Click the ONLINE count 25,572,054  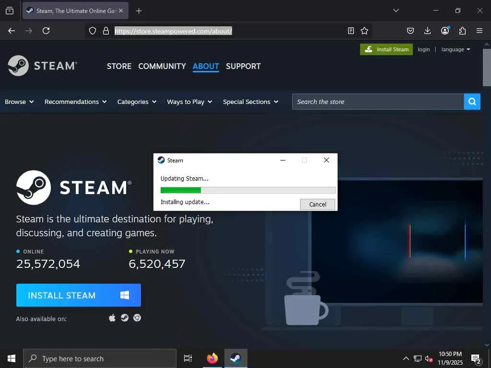coord(48,264)
